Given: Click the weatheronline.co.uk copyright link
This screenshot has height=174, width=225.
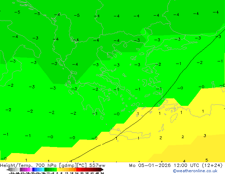Looking at the screenshot, I should click(195, 171).
